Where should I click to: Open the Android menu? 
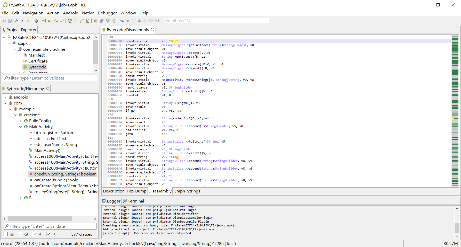coord(70,13)
